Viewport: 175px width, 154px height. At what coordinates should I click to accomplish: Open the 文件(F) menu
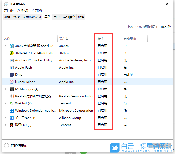point(9,11)
